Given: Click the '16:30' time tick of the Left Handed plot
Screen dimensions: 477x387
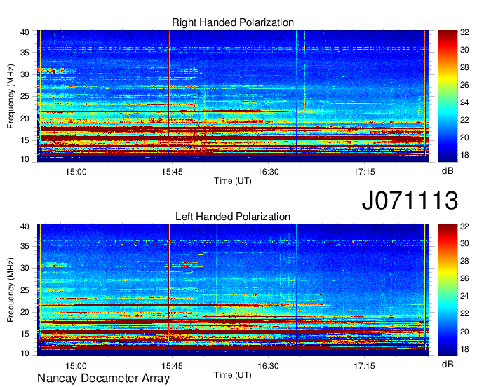Looking at the screenshot, I should click(268, 366).
